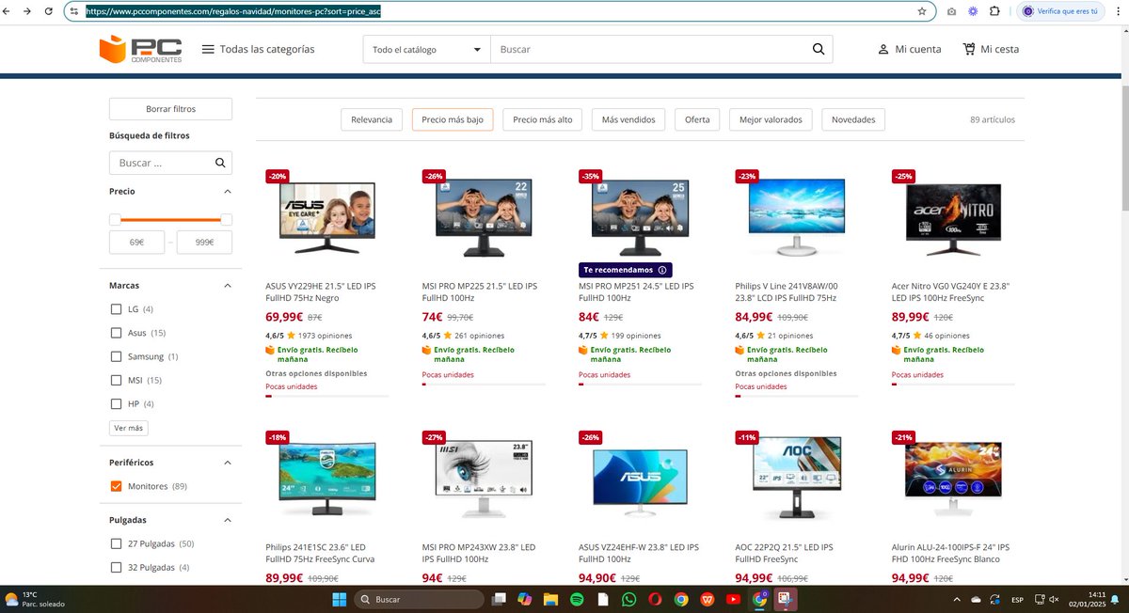1129x613 pixels.
Task: Uncheck the Monitores filter
Action: [x=117, y=486]
